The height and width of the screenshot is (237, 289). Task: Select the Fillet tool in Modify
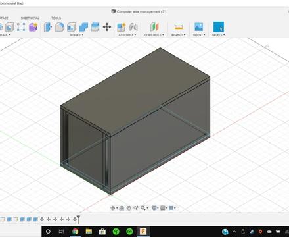(60, 27)
